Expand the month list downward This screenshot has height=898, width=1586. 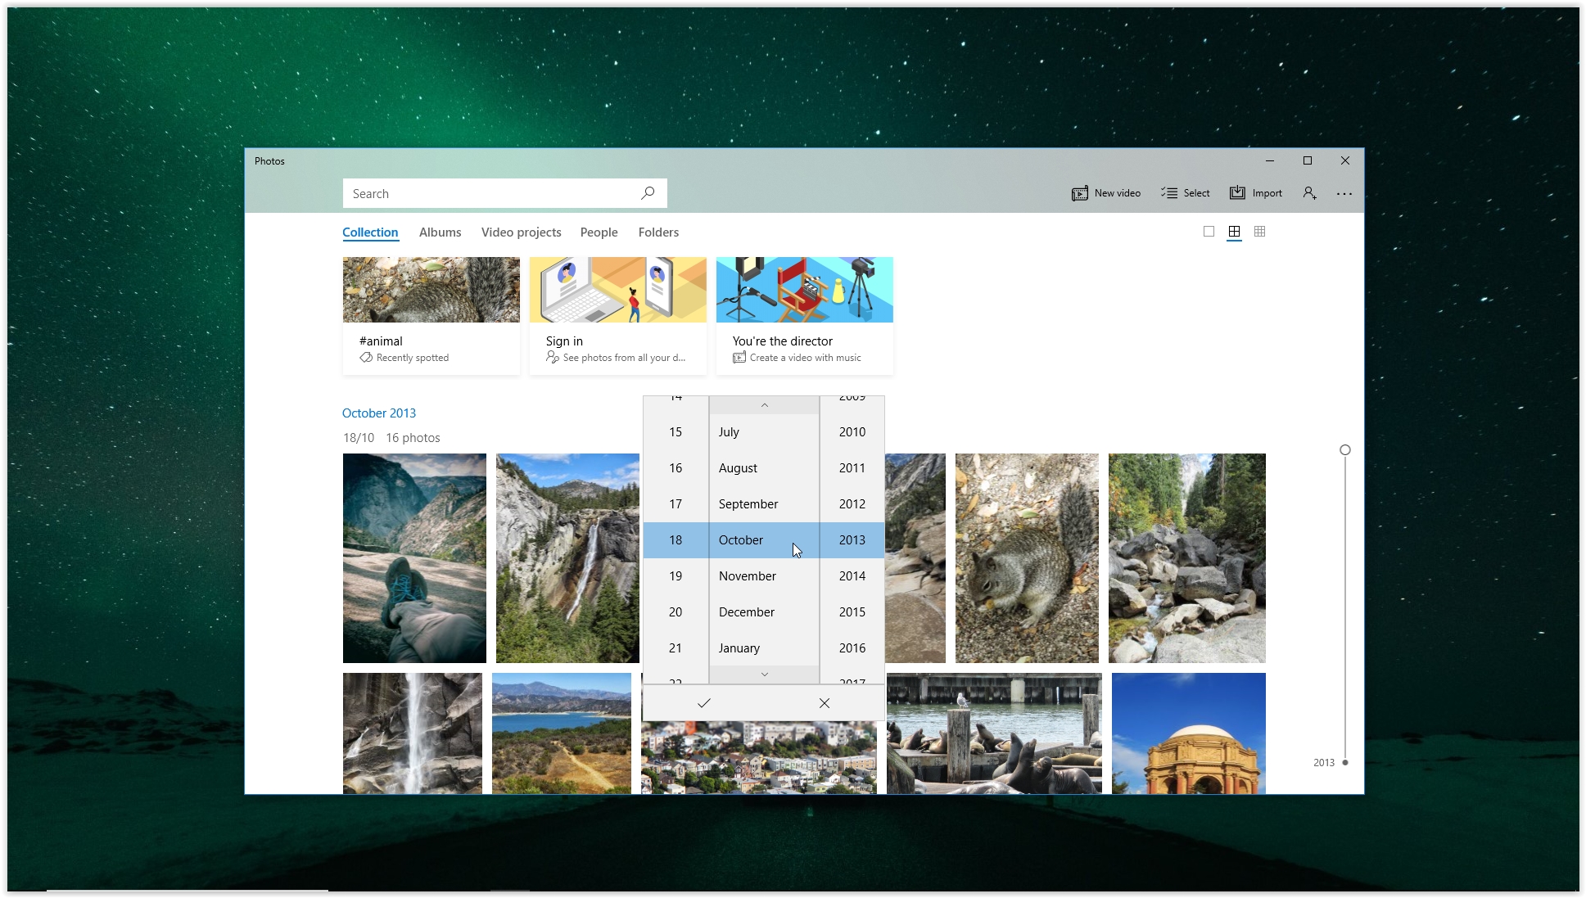click(764, 674)
